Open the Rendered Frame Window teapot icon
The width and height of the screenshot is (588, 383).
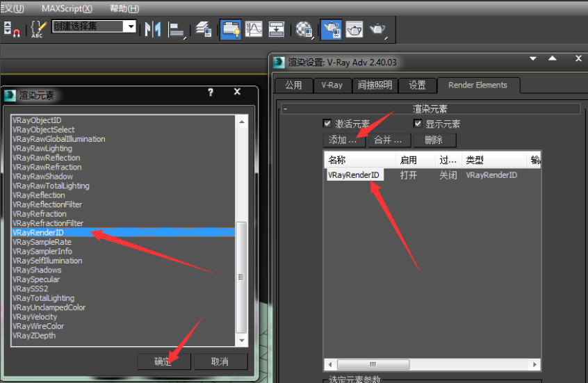(x=354, y=29)
